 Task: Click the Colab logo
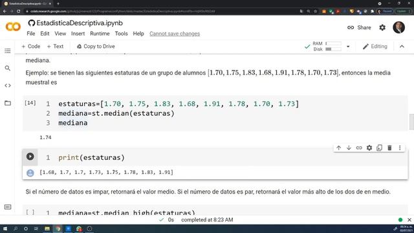(x=13, y=27)
